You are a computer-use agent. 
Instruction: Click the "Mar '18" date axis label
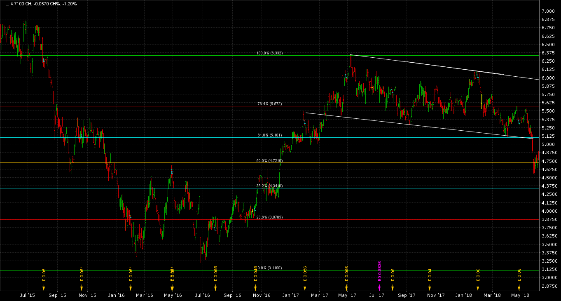(x=493, y=295)
